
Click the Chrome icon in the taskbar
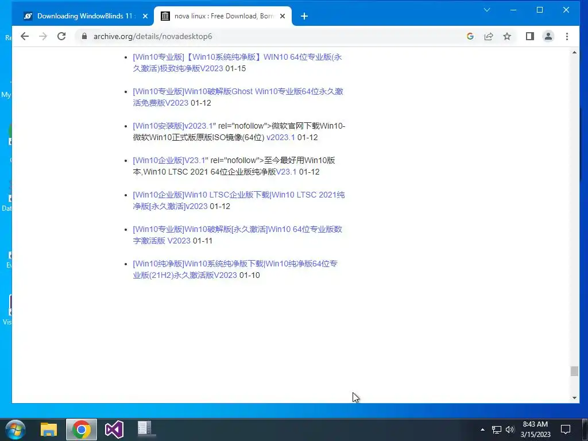[x=82, y=430]
